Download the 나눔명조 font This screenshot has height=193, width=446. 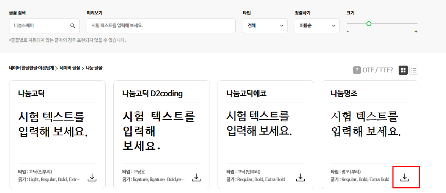point(404,177)
